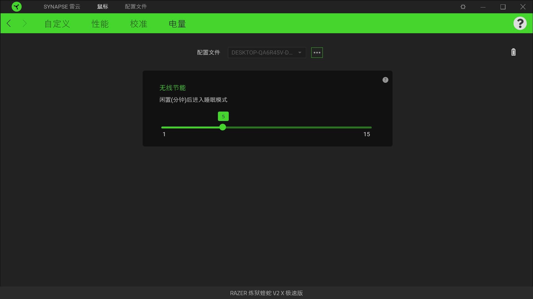Image resolution: width=533 pixels, height=299 pixels.
Task: Open the profile options three-dot button
Action: click(x=317, y=53)
